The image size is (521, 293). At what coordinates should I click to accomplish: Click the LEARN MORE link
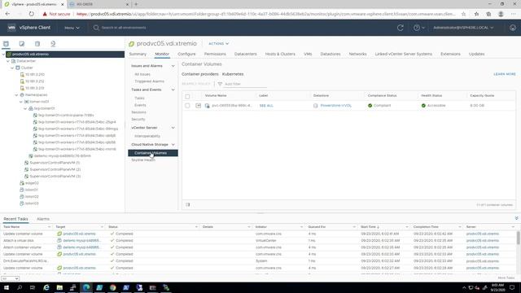[x=505, y=74]
